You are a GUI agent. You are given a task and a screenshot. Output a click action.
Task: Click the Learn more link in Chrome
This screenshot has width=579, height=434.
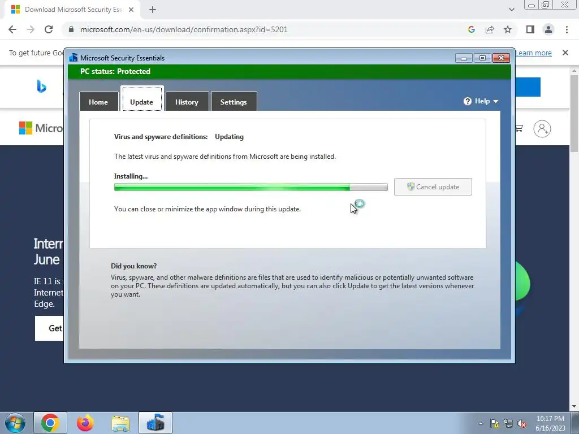533,53
